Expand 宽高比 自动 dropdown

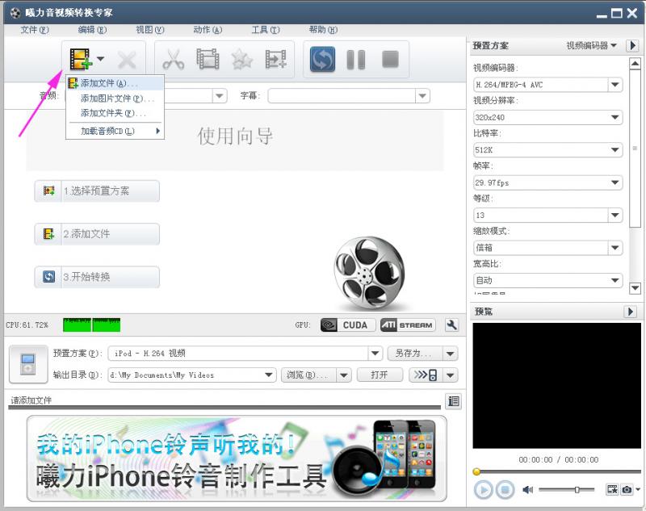615,280
